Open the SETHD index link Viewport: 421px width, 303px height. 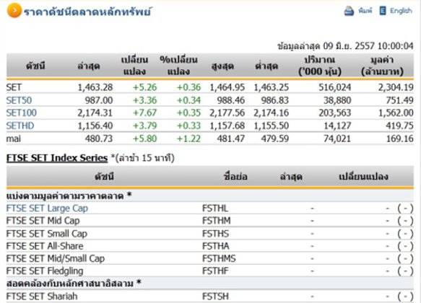tap(20, 126)
